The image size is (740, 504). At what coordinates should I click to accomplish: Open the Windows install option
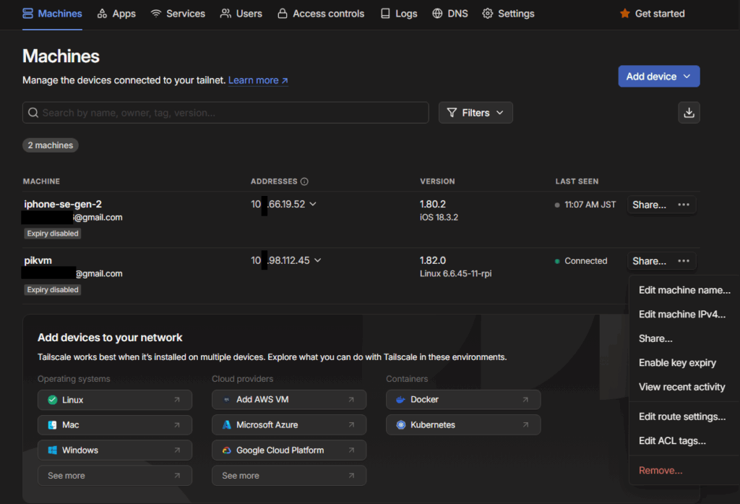(x=115, y=450)
